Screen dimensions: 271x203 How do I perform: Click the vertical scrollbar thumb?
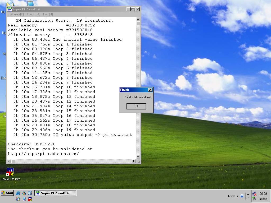click(138, 23)
